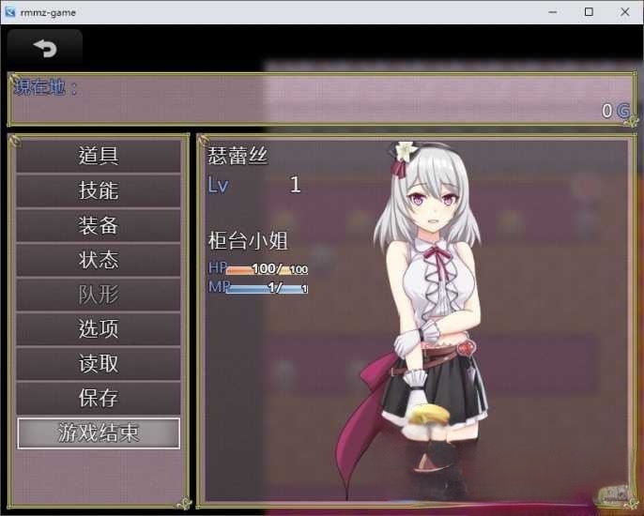Open the 道具 items menu
This screenshot has height=516, width=644.
coord(99,157)
